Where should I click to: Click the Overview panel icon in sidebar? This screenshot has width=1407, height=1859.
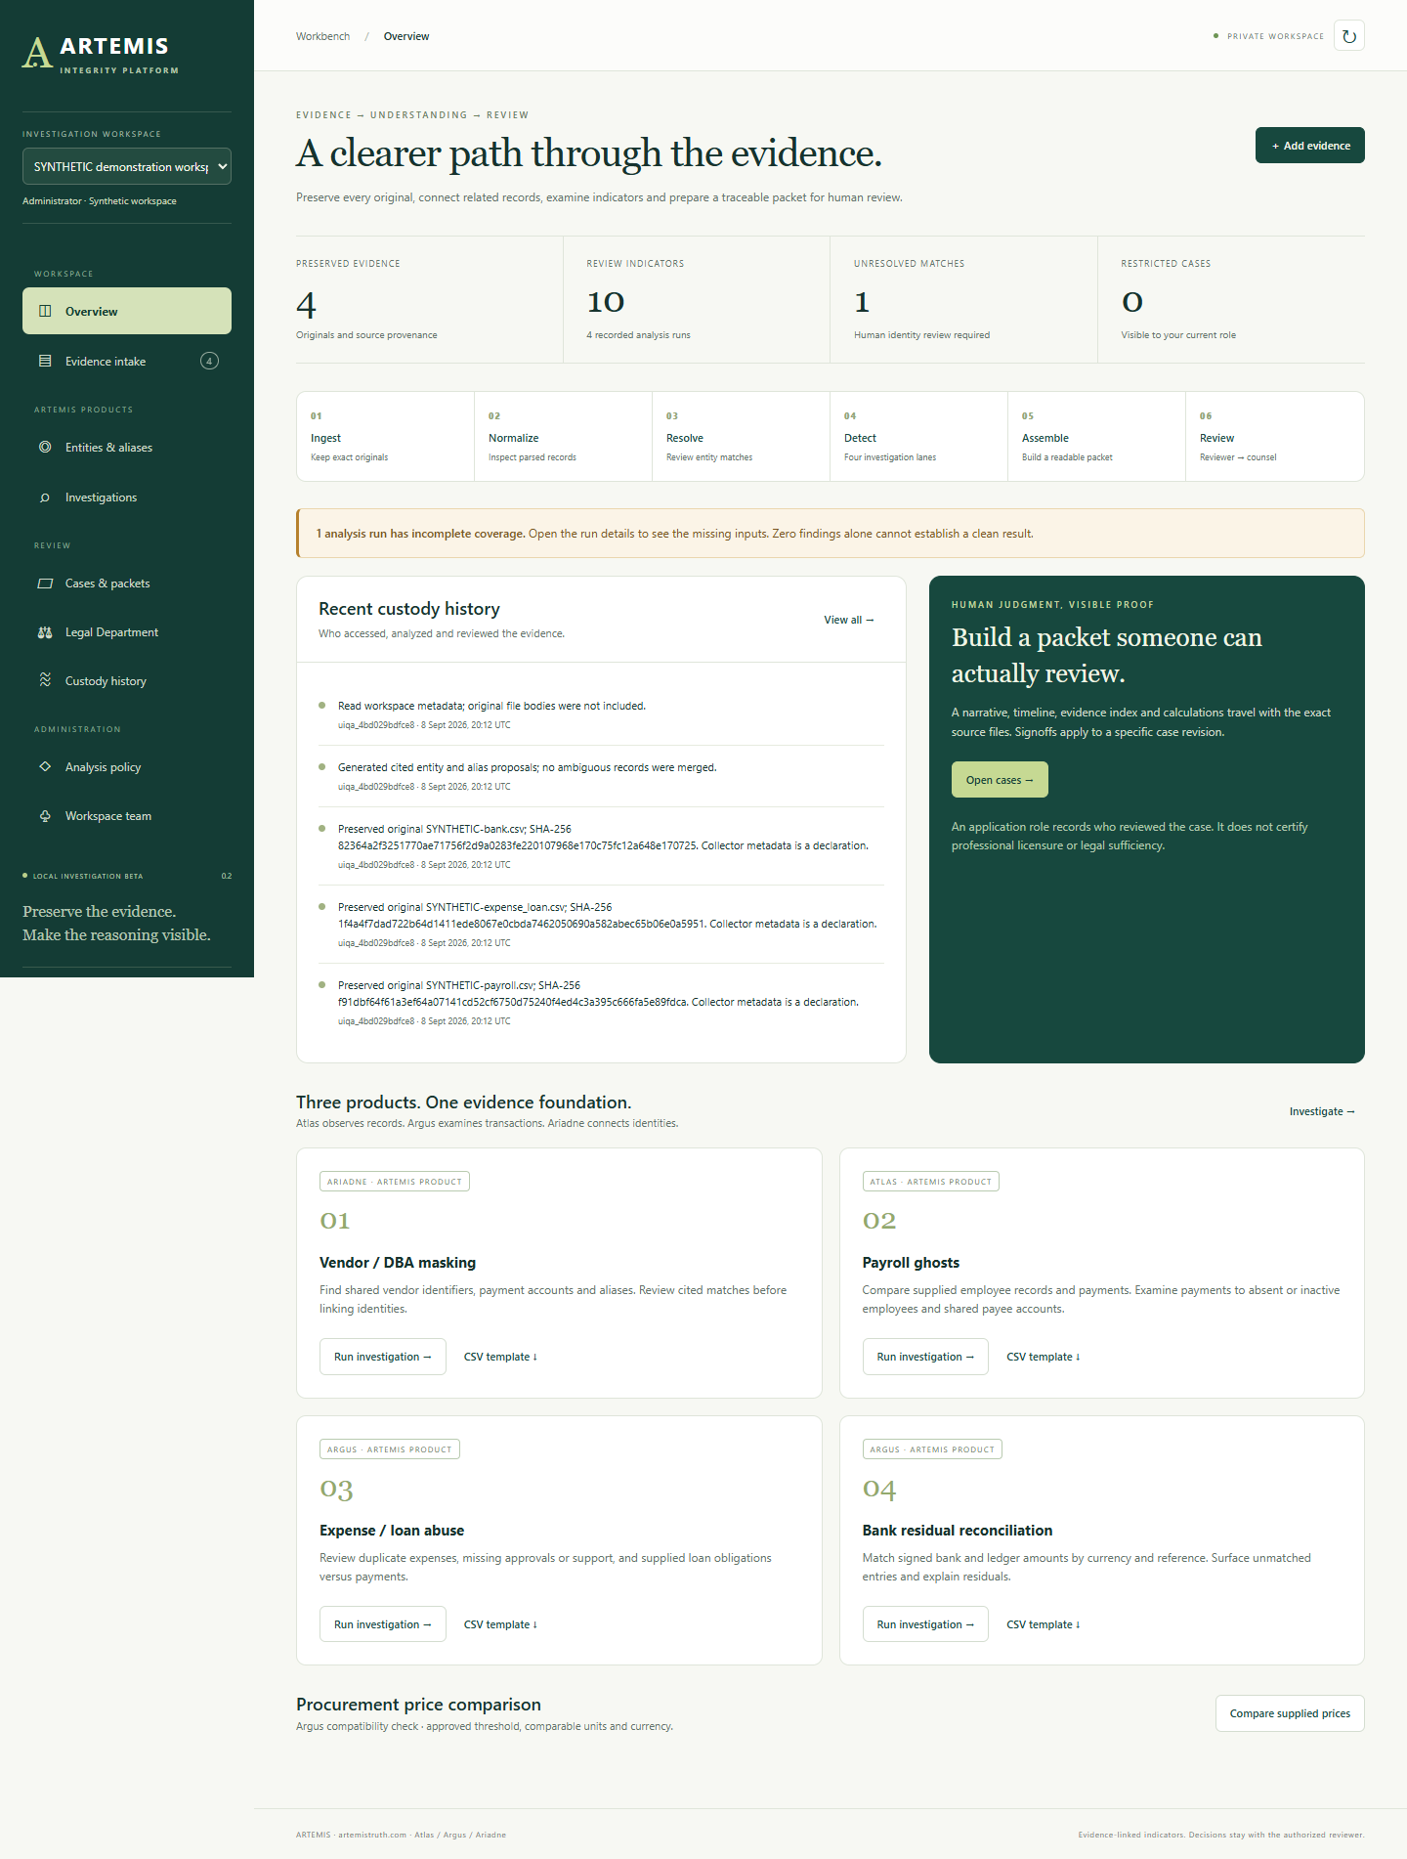(45, 311)
